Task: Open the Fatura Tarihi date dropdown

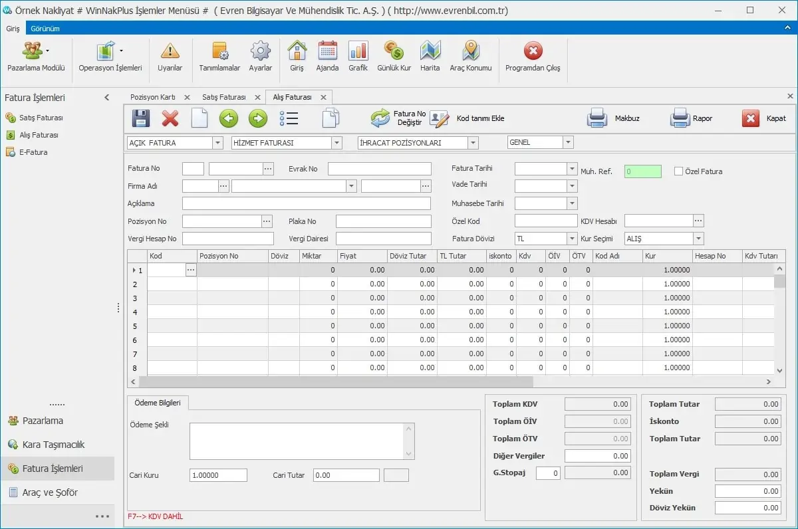Action: click(572, 169)
